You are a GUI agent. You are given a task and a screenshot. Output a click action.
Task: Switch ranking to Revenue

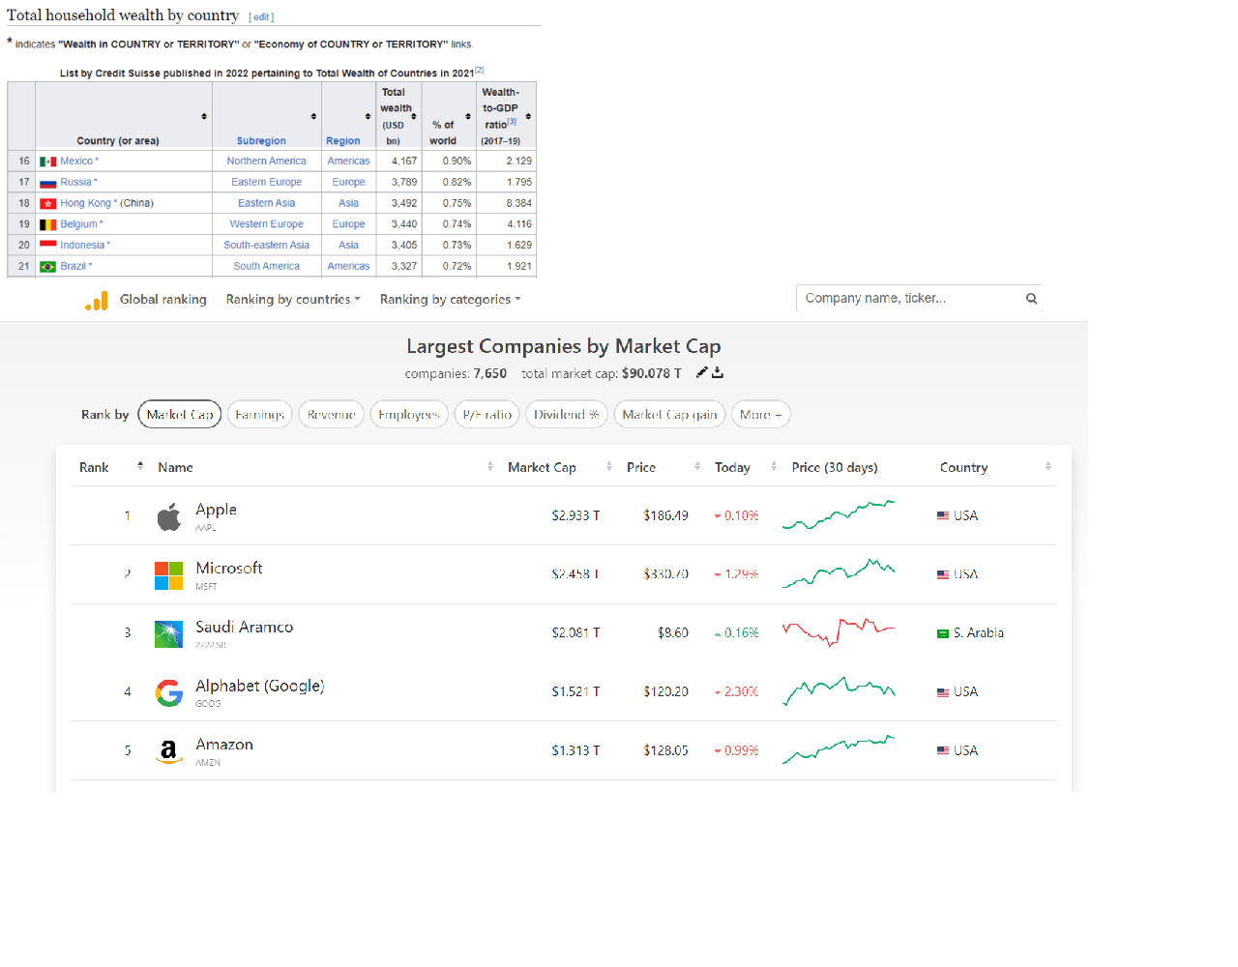point(332,415)
